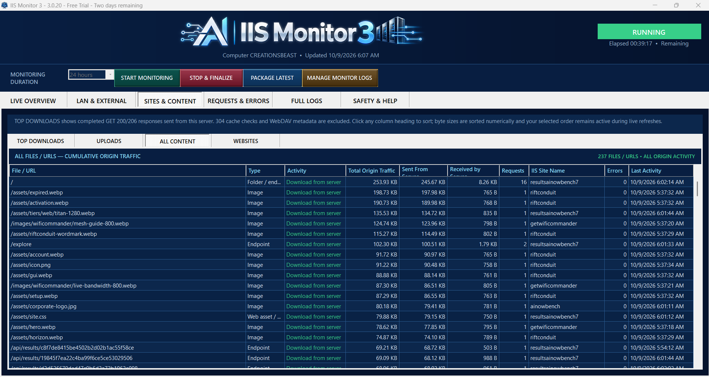Viewport: 709px width, 377px height.
Task: Sort by the Type column header
Action: (x=265, y=171)
